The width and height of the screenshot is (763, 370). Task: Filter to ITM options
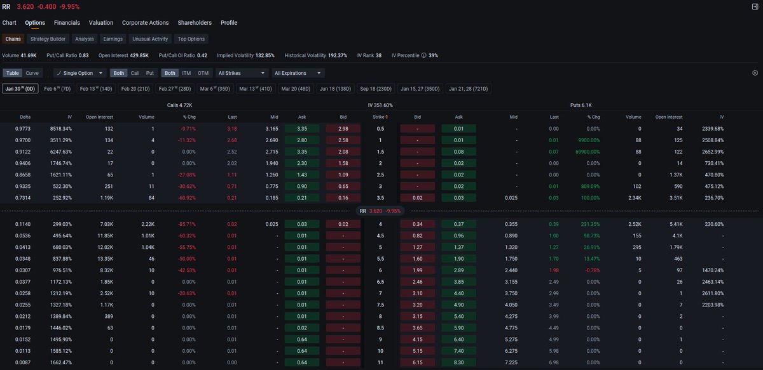coord(186,73)
